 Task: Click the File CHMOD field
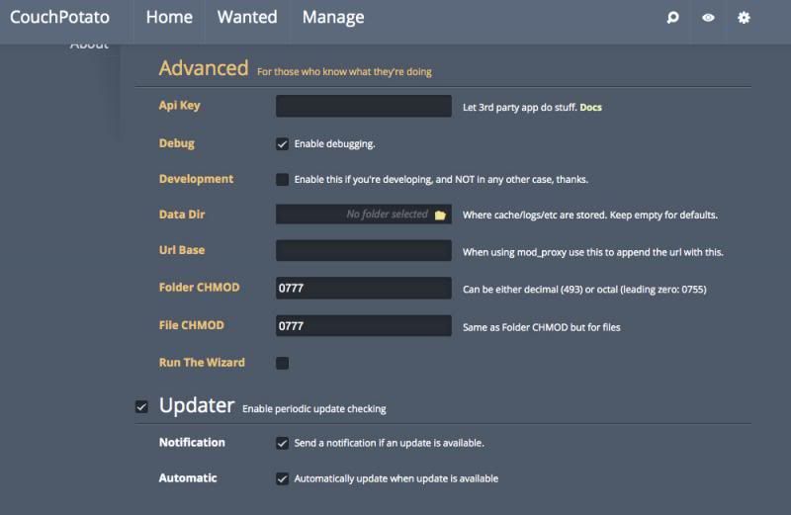(x=363, y=326)
